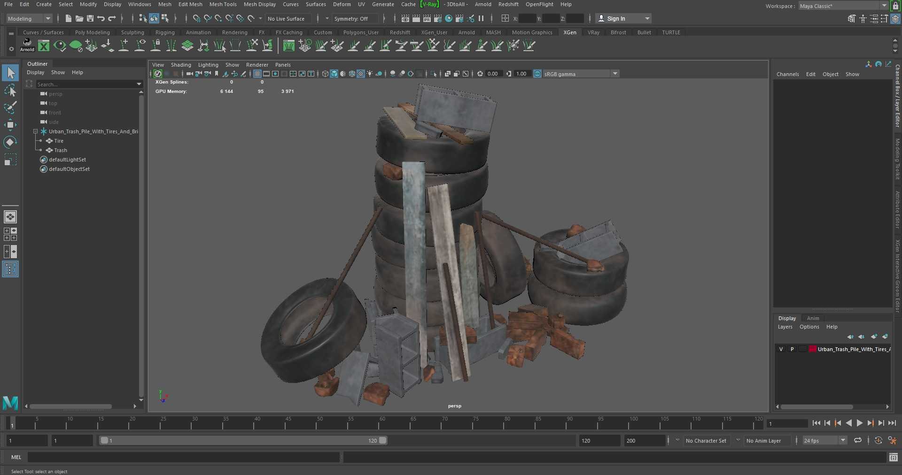Click the auto keyframe toggle icon

[x=878, y=440]
